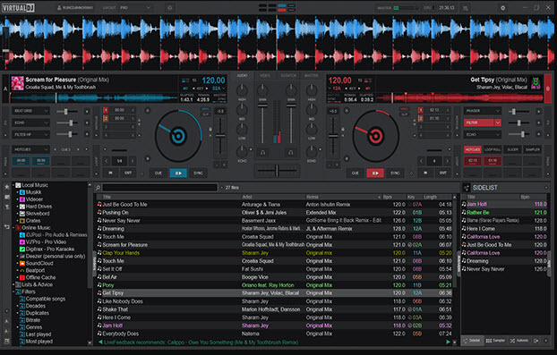Adjust the crossfader slider
This screenshot has height=355, width=557.
pos(277,171)
